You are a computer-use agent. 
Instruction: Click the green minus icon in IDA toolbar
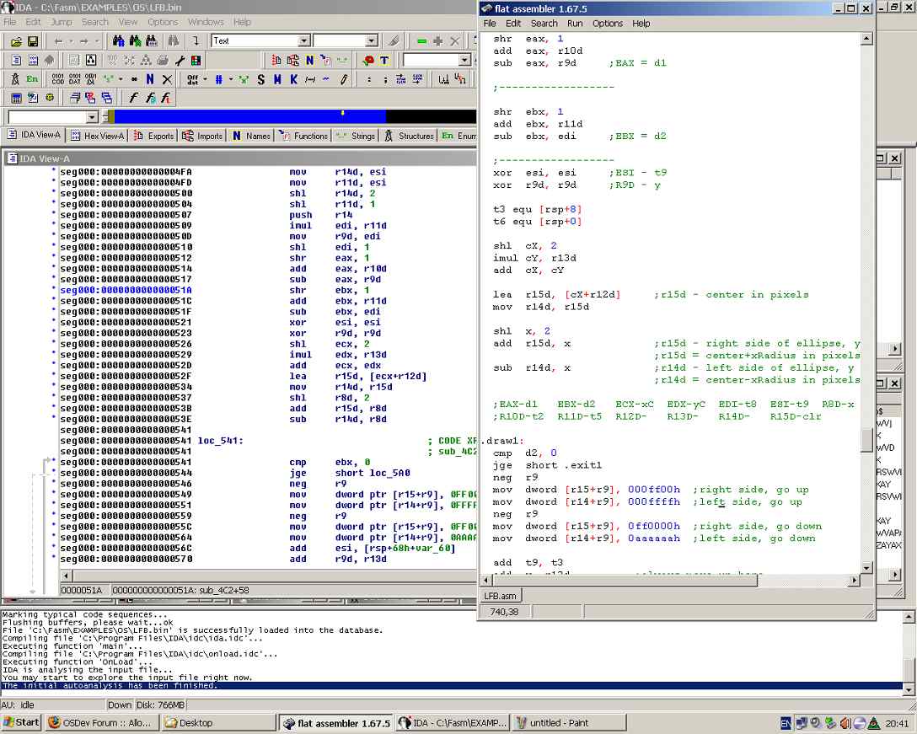pyautogui.click(x=421, y=41)
